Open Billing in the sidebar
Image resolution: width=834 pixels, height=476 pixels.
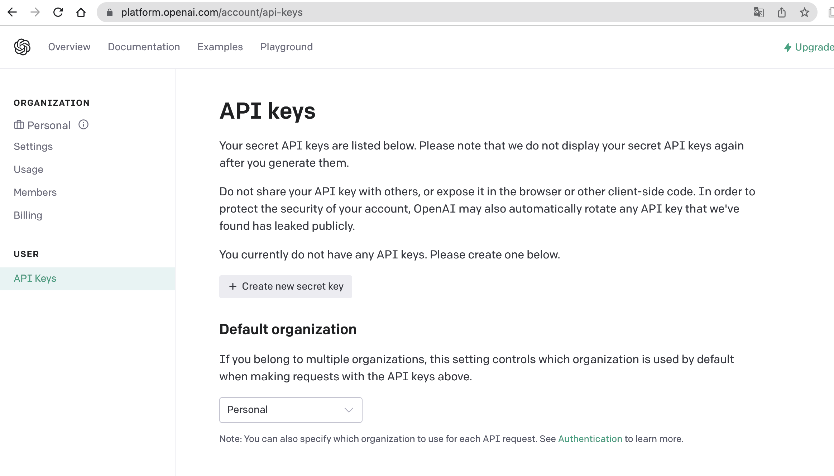coord(28,215)
